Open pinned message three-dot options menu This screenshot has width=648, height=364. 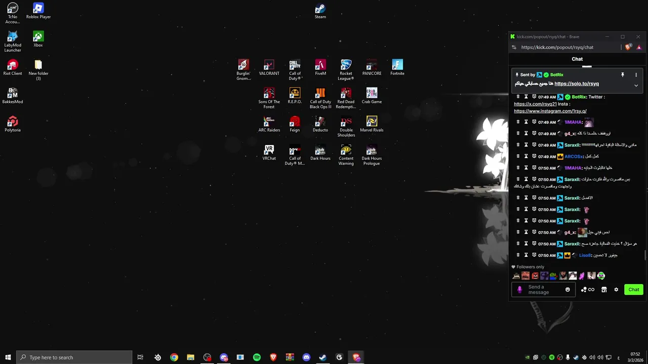[636, 75]
